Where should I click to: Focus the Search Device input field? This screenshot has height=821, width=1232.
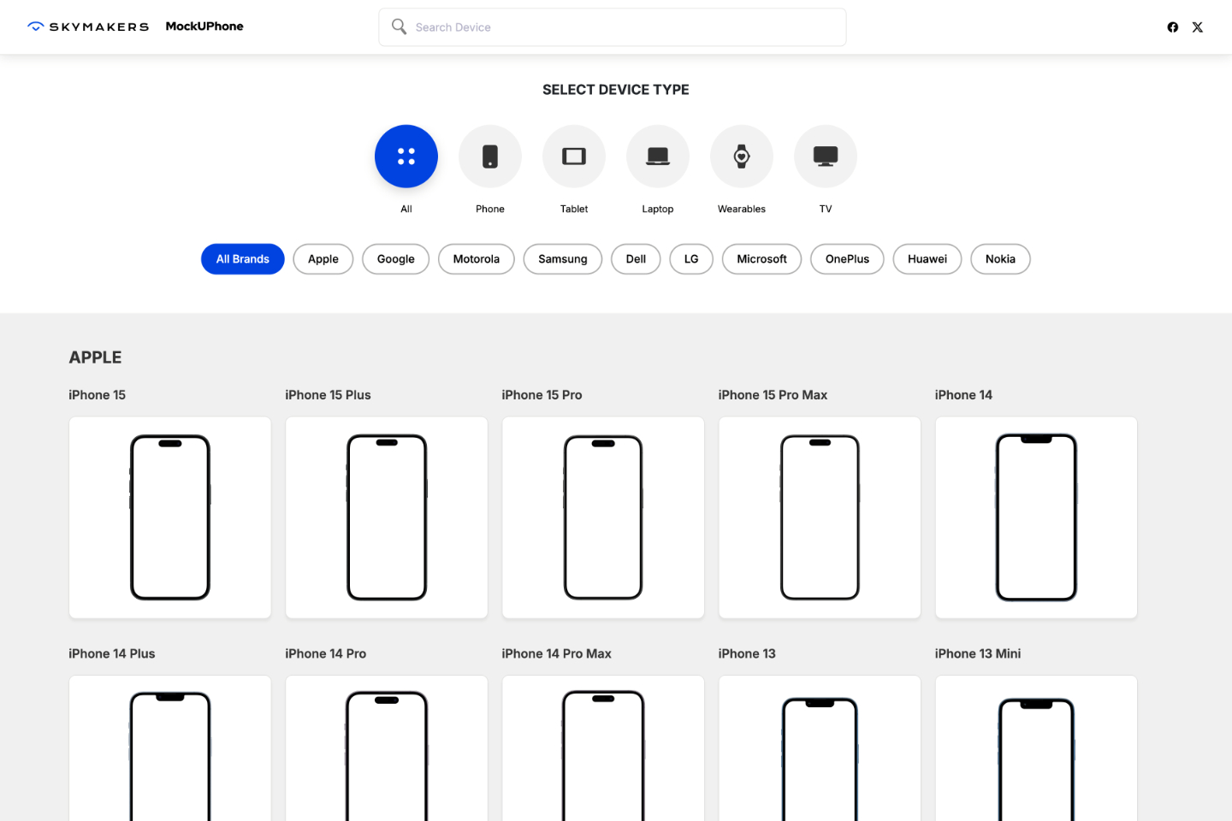pyautogui.click(x=613, y=27)
